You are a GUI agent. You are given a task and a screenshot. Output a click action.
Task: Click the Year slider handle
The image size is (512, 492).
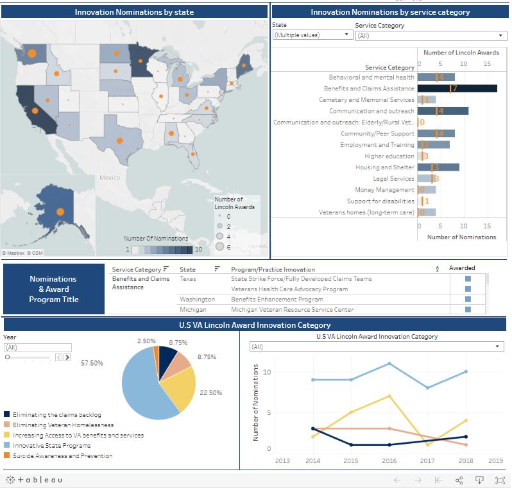[x=7, y=357]
